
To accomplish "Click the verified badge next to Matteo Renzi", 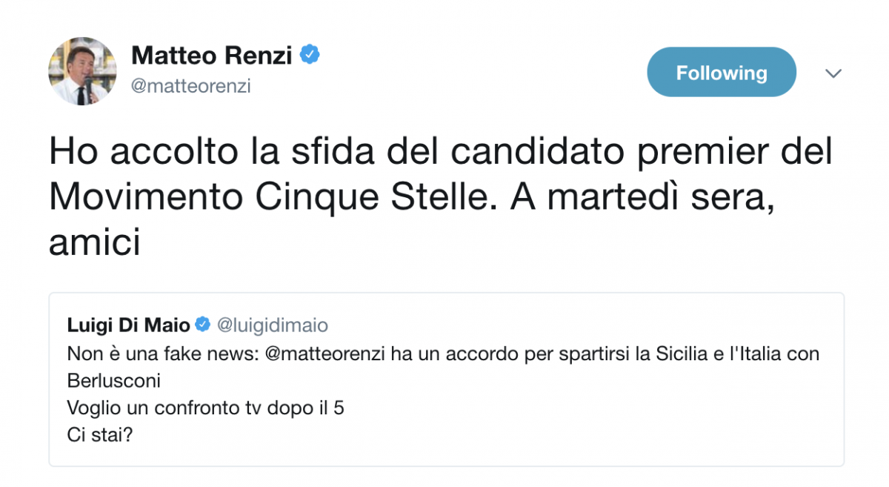I will (310, 55).
